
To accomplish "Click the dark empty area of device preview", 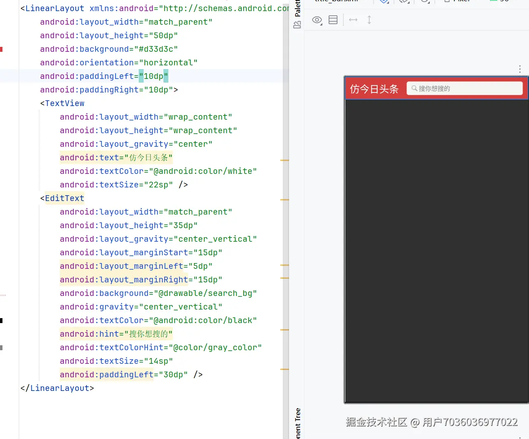I will [x=436, y=251].
